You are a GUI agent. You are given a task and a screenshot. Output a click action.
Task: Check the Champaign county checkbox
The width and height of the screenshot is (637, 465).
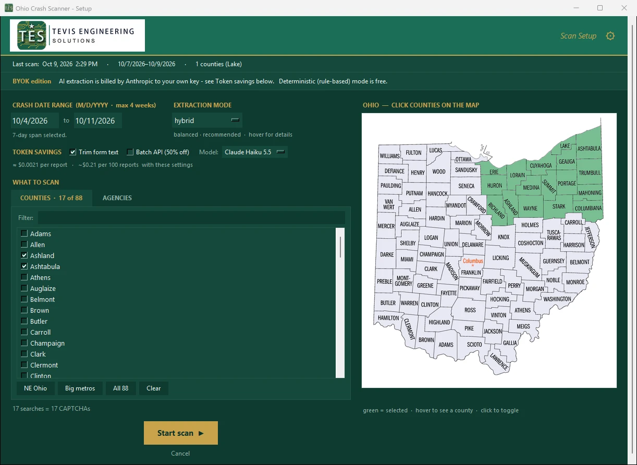pos(24,343)
